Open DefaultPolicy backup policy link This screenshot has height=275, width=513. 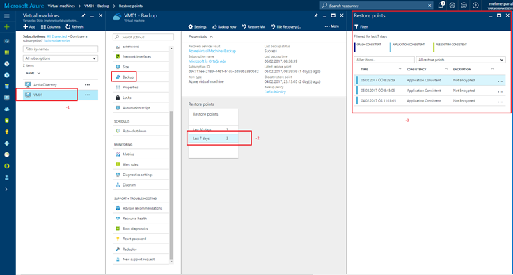(275, 92)
